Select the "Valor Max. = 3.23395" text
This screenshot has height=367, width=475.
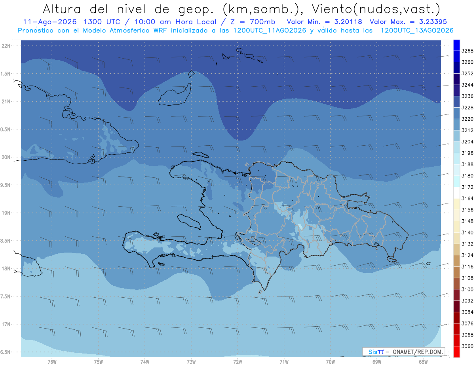409,22
